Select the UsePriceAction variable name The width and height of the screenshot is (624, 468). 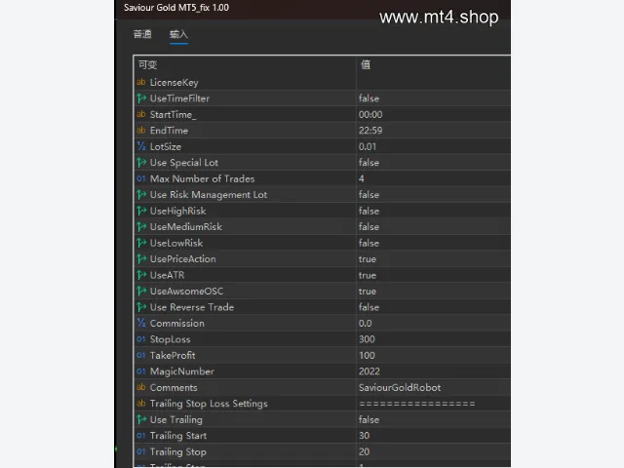tap(182, 258)
